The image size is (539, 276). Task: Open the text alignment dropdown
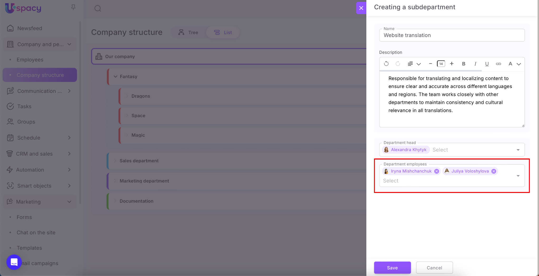point(414,64)
